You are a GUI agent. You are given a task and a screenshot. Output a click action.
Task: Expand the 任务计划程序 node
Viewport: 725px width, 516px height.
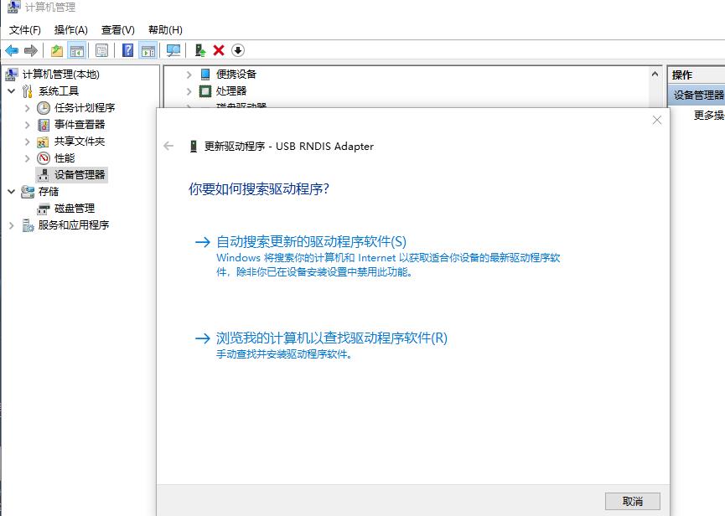[28, 108]
